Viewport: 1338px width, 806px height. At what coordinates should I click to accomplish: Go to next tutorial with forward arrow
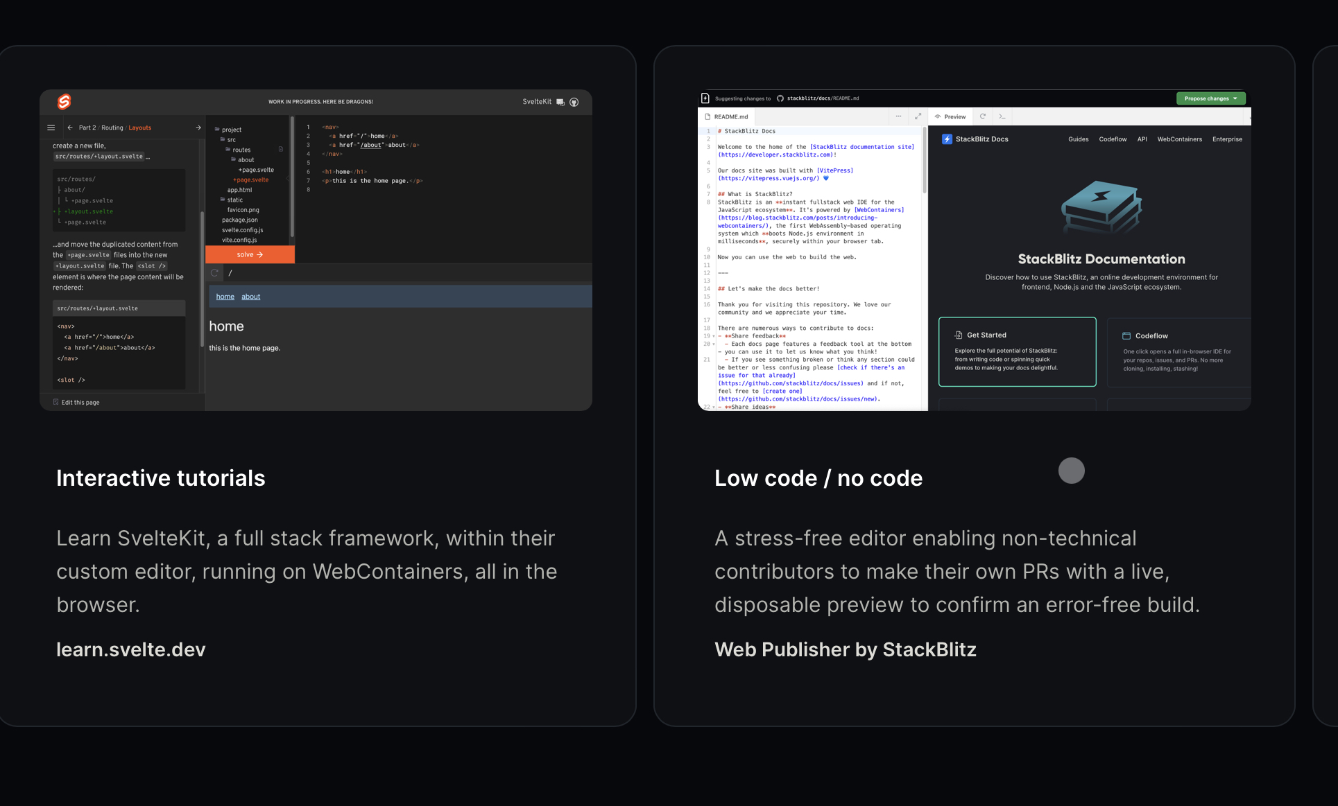198,128
